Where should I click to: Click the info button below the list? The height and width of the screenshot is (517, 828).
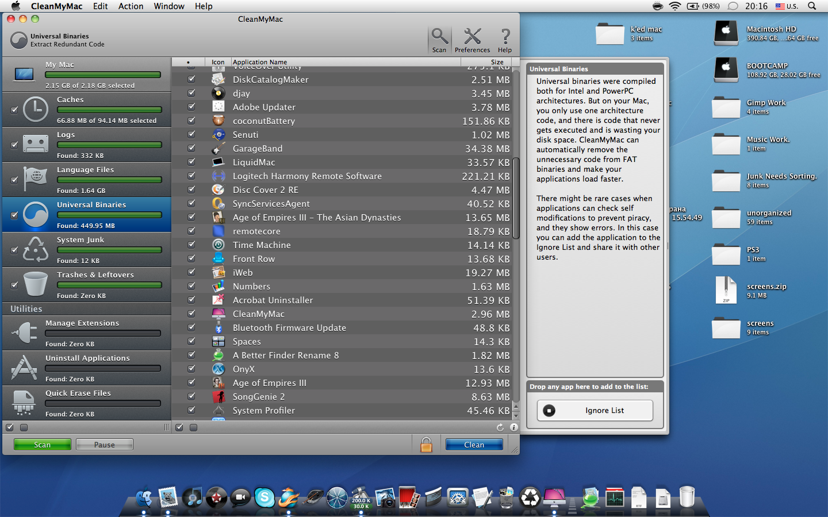pos(513,427)
